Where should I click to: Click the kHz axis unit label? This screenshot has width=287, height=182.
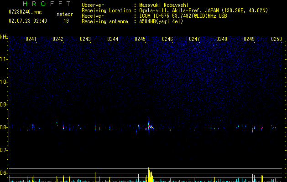(4, 37)
